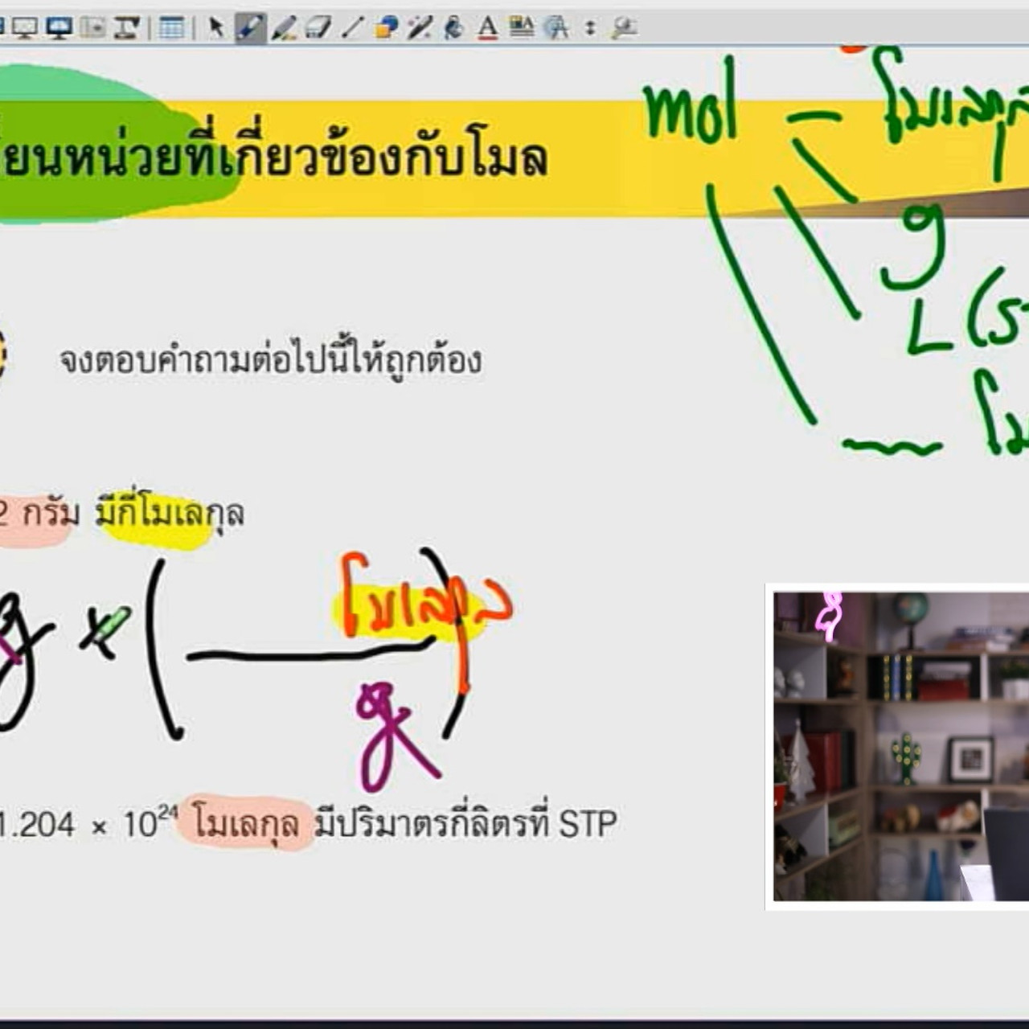This screenshot has height=1029, width=1029.
Task: Toggle the screen shade icon
Action: [x=93, y=28]
